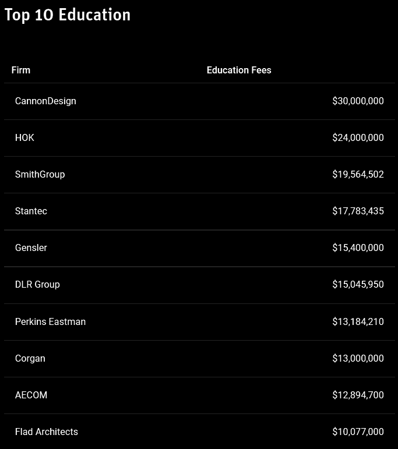Select the $19,564,502 fee amount
Screen dimensions: 398x449
[x=358, y=174]
